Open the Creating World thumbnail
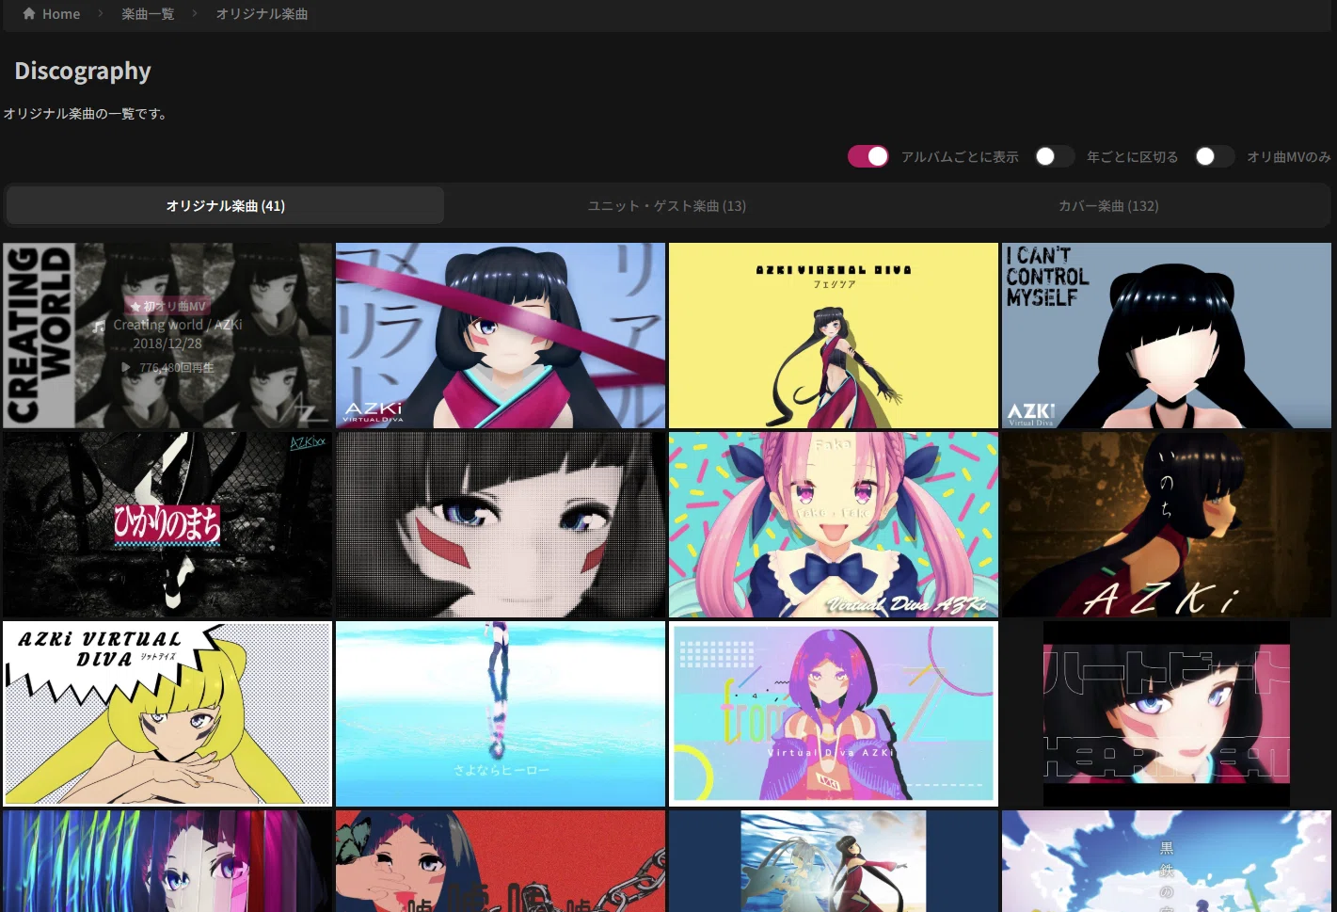Viewport: 1337px width, 912px height. click(167, 336)
